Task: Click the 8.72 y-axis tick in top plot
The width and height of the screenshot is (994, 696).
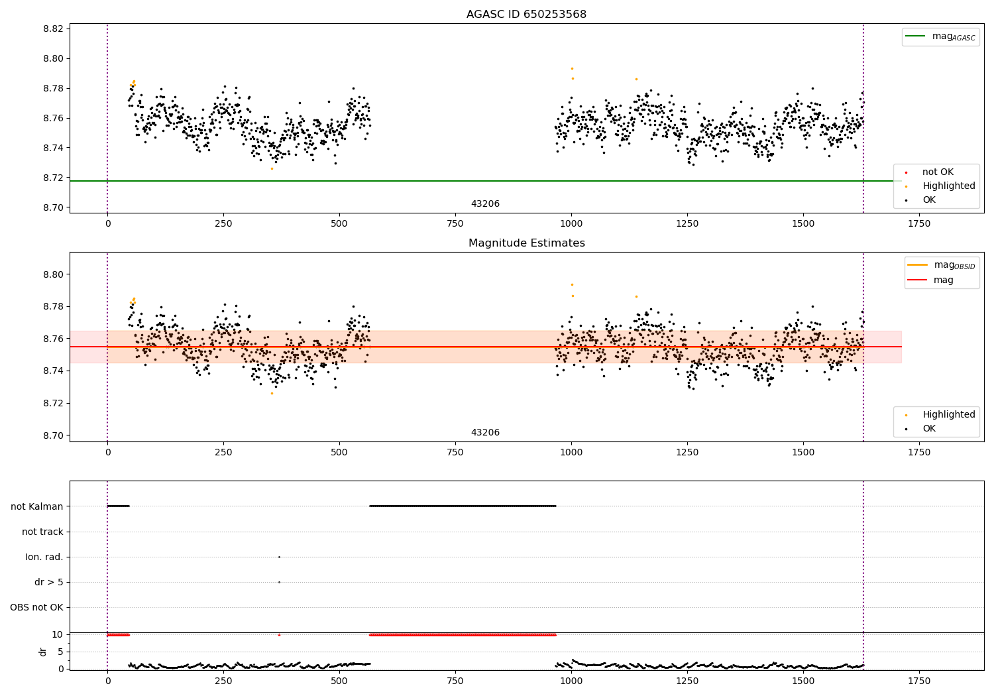Action: click(53, 178)
